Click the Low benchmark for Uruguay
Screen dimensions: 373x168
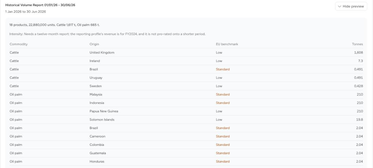[219, 78]
